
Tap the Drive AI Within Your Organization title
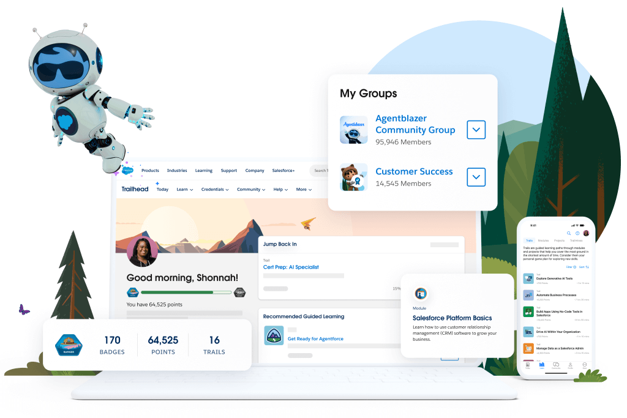coord(558,332)
